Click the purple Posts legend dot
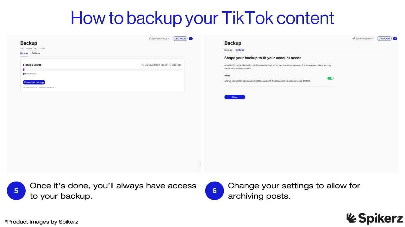This screenshot has width=405, height=227. point(23,73)
